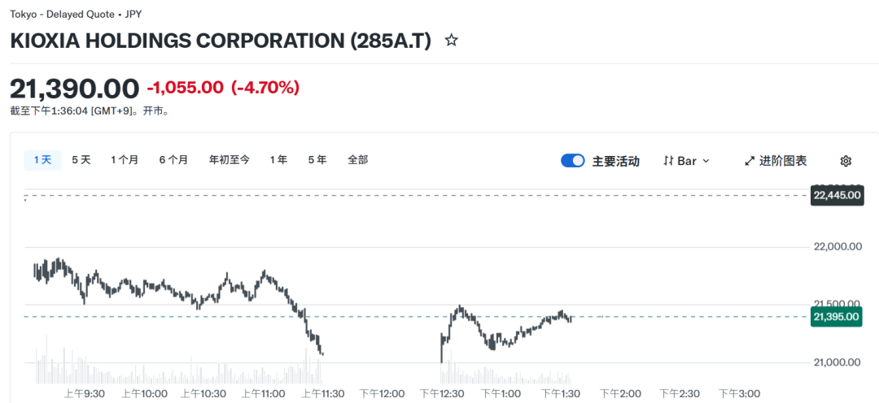Select the 1年 range tab
The width and height of the screenshot is (879, 403).
point(278,160)
